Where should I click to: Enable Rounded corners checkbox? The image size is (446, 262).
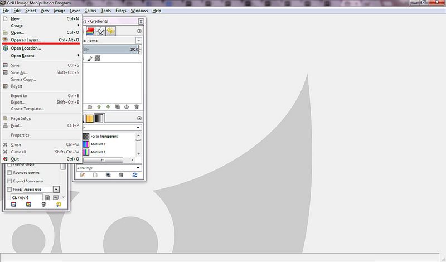9,173
